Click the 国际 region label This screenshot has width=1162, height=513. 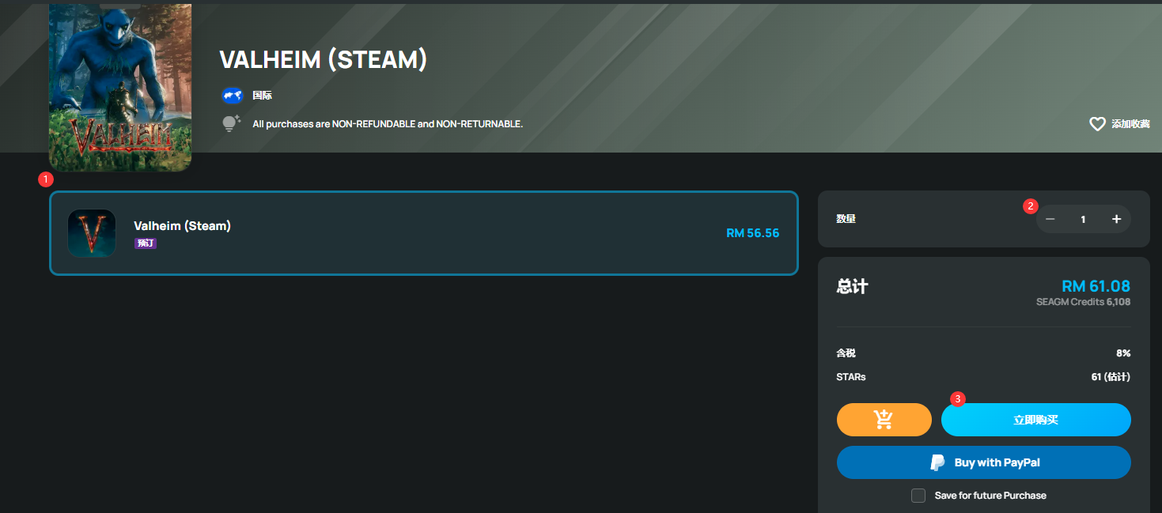262,96
